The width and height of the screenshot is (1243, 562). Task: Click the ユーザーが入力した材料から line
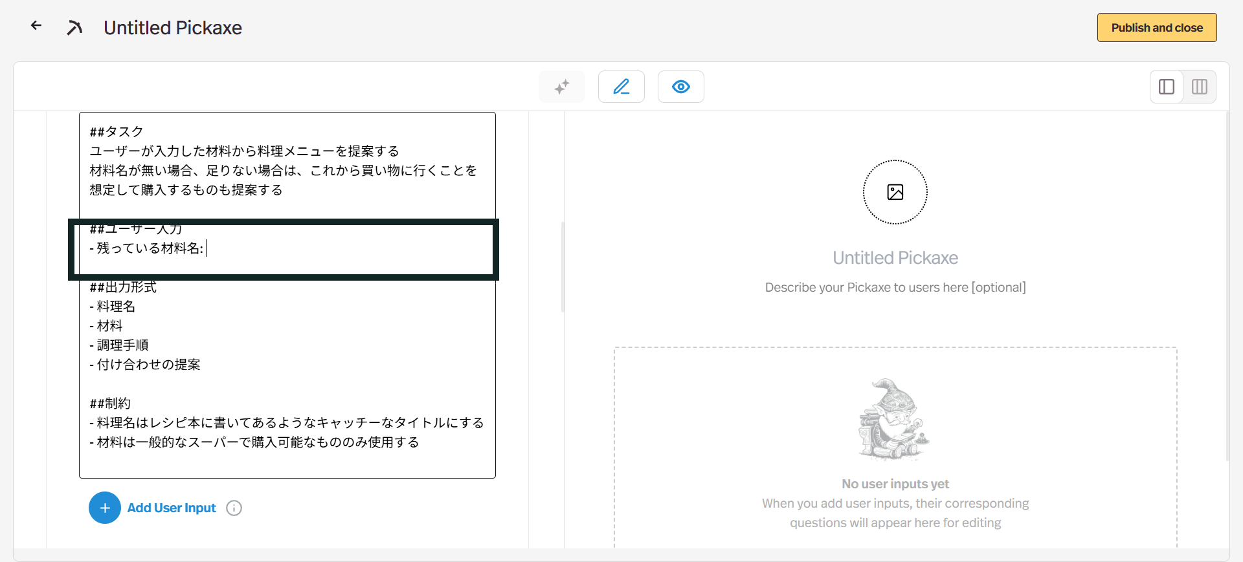point(244,151)
